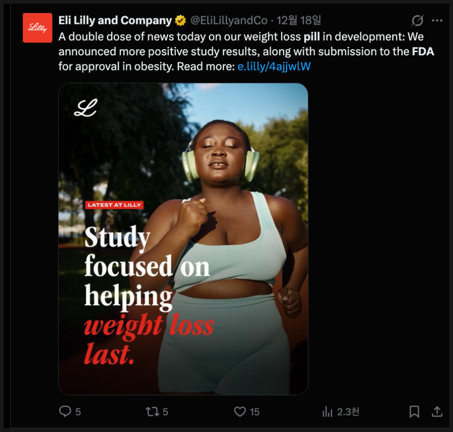Click the white Lilly script logo in the image

point(85,107)
